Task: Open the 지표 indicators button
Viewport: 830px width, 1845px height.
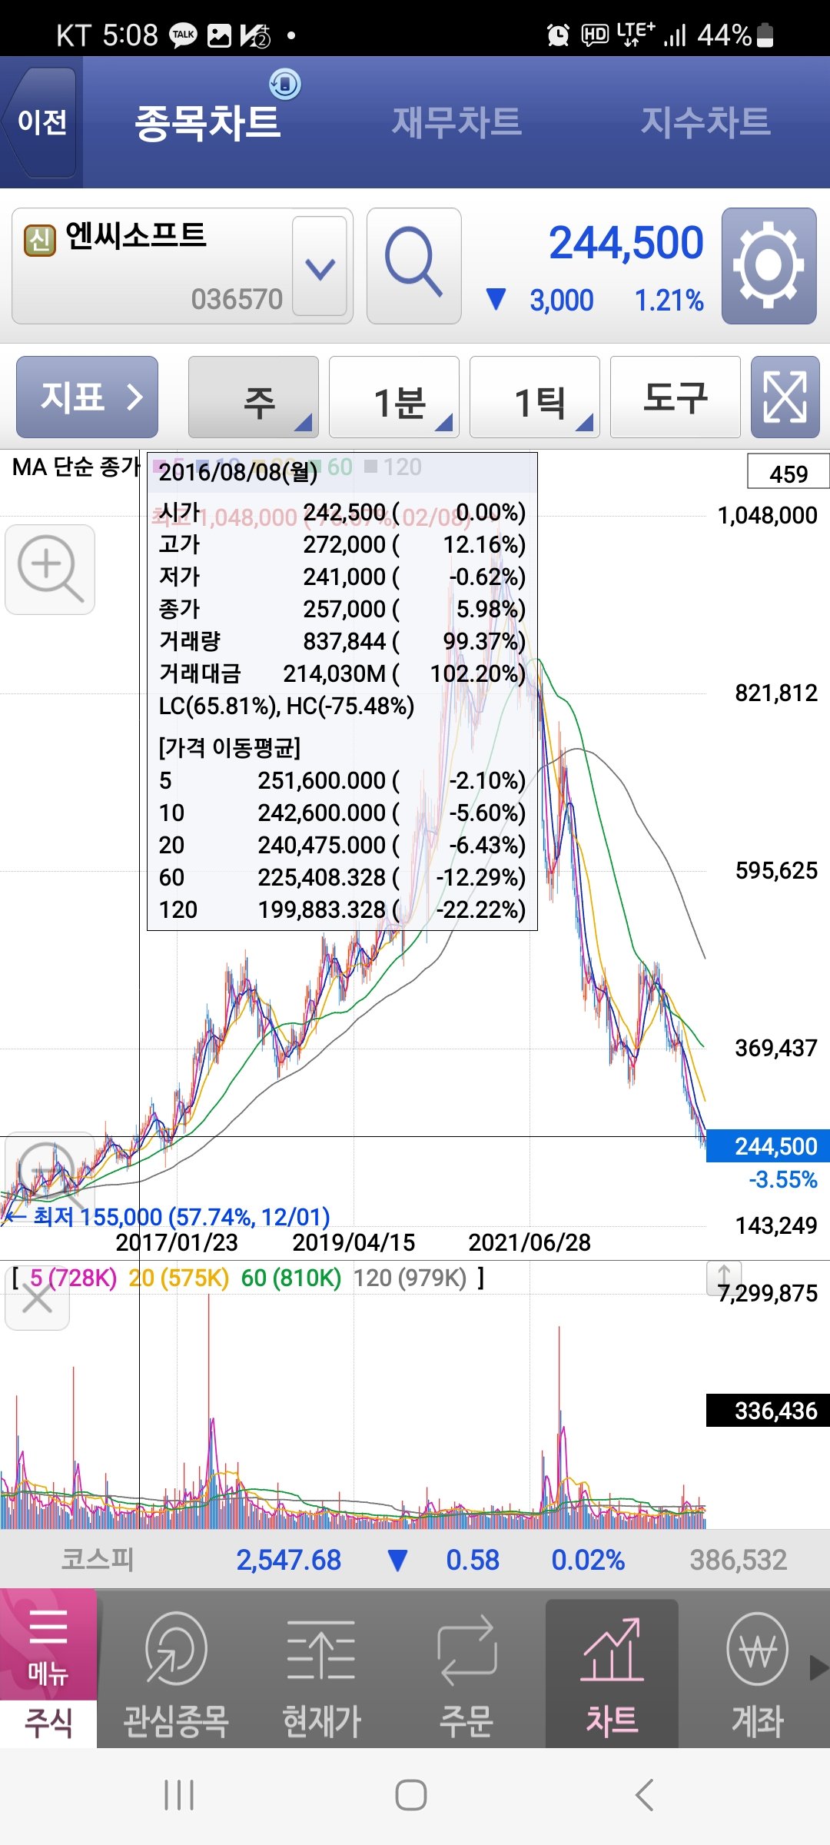Action: 87,397
